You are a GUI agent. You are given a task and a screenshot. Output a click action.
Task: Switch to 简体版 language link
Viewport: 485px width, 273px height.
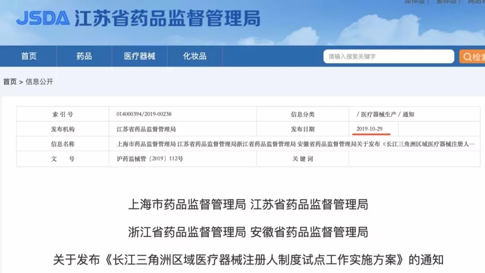(416, 2)
